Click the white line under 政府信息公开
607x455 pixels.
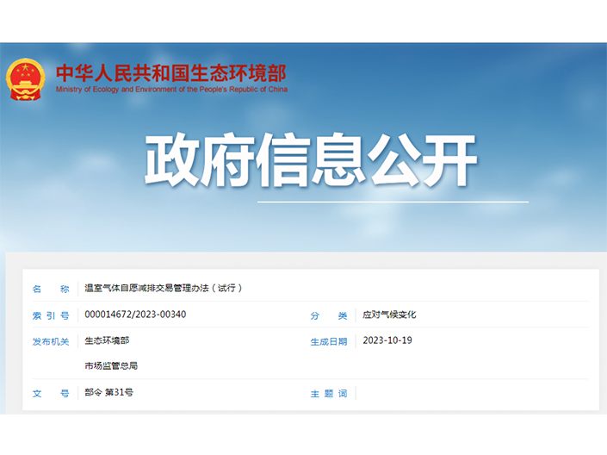coord(394,202)
